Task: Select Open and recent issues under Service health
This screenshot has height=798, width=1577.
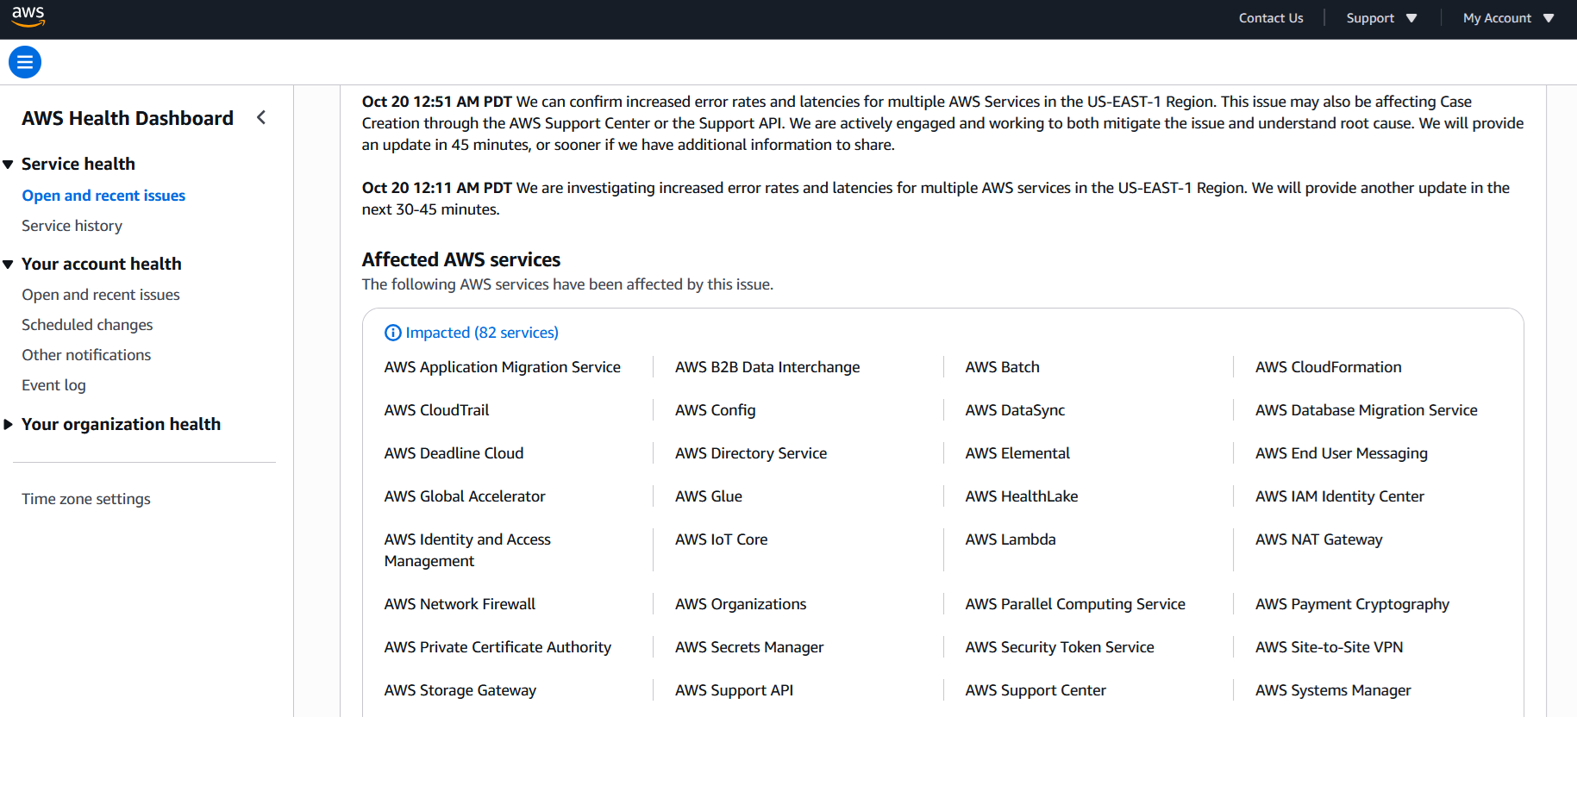Action: pos(103,196)
